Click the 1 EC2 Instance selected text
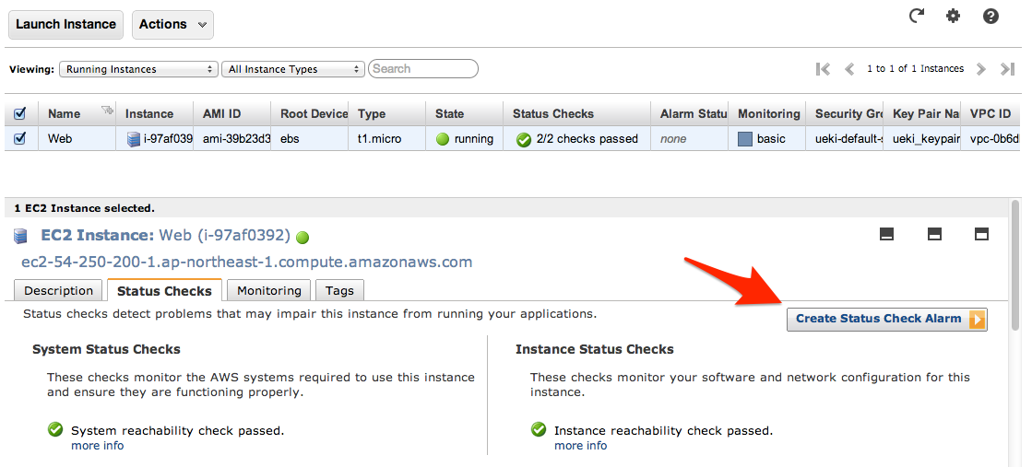1032x467 pixels. (84, 208)
